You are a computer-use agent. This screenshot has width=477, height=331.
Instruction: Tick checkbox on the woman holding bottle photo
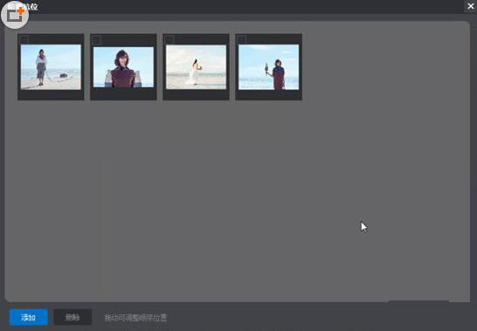(x=242, y=39)
